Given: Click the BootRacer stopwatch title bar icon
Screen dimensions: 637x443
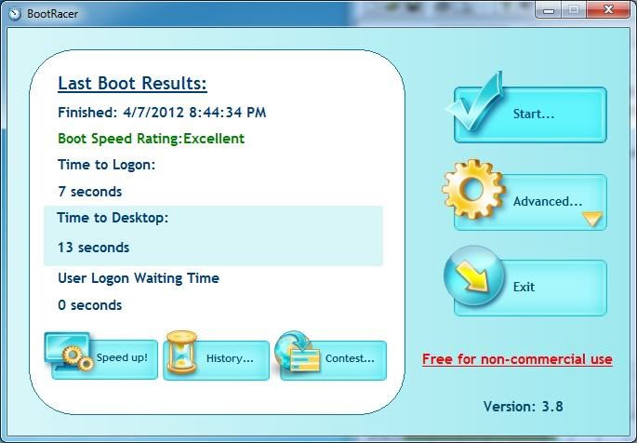Looking at the screenshot, I should [15, 13].
